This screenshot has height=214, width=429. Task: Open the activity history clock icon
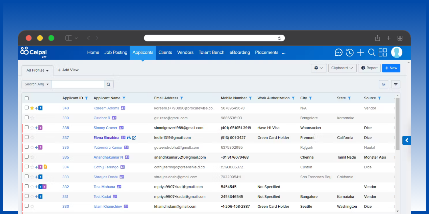[349, 53]
